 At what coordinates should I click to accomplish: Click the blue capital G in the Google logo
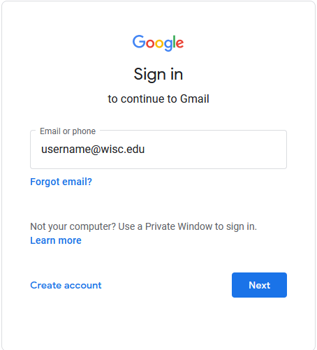pos(139,42)
